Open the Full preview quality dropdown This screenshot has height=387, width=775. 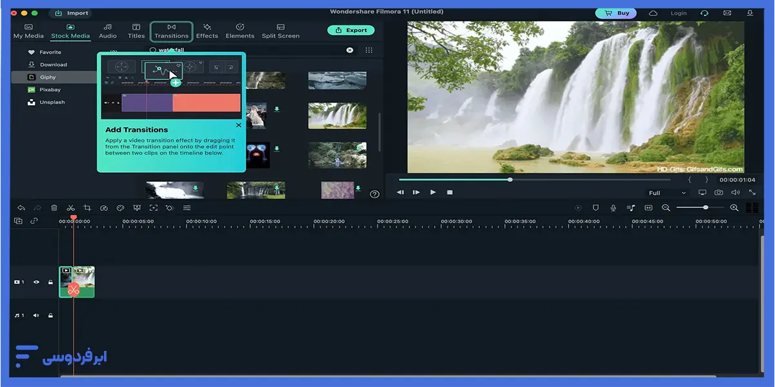click(x=668, y=193)
